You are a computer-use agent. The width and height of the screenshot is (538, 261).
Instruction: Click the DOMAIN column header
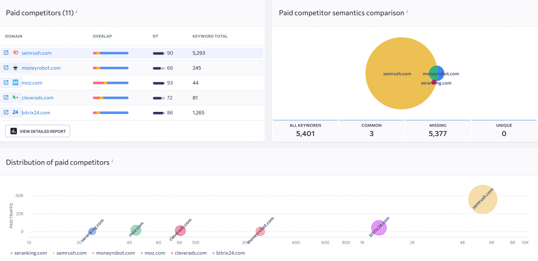[14, 36]
